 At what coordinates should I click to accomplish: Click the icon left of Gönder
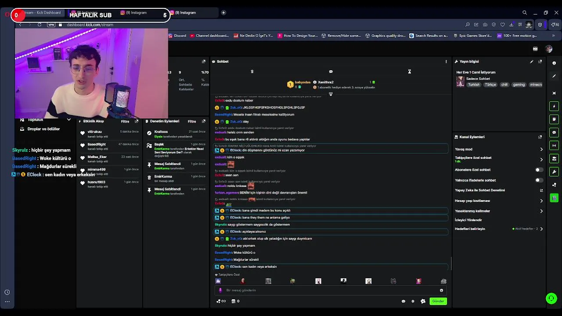tap(423, 301)
